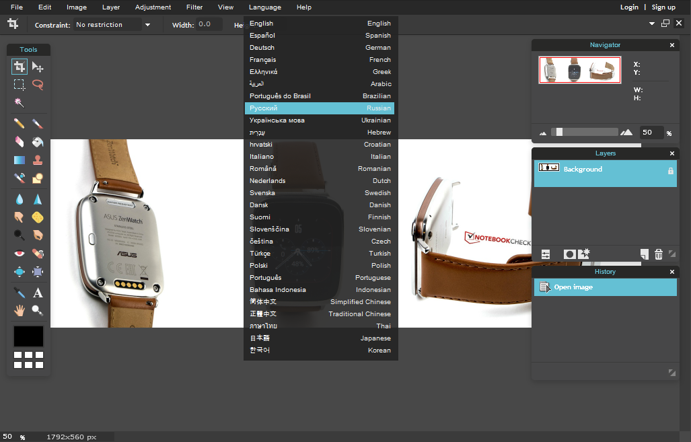Select Open image entry in History
This screenshot has width=691, height=442.
pyautogui.click(x=605, y=287)
